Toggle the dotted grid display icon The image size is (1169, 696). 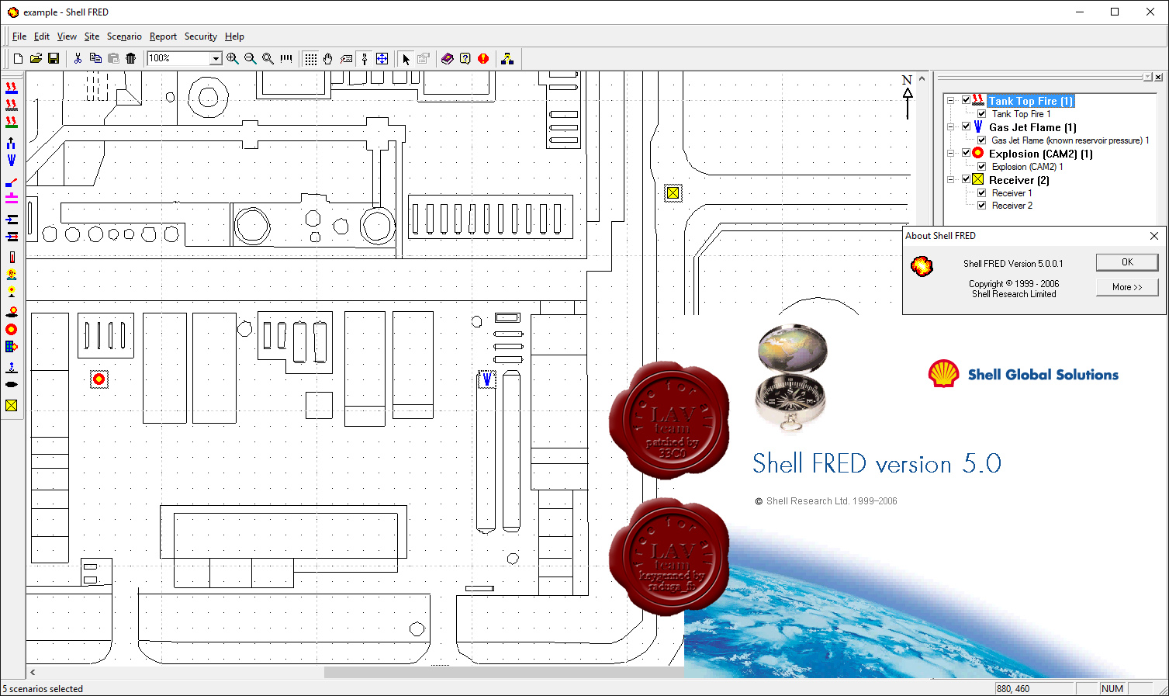pyautogui.click(x=310, y=59)
